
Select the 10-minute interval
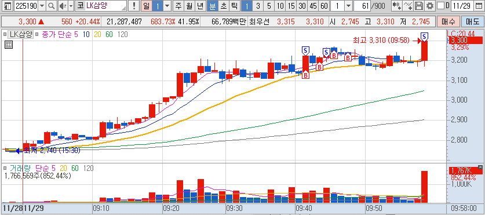(x=280, y=6)
